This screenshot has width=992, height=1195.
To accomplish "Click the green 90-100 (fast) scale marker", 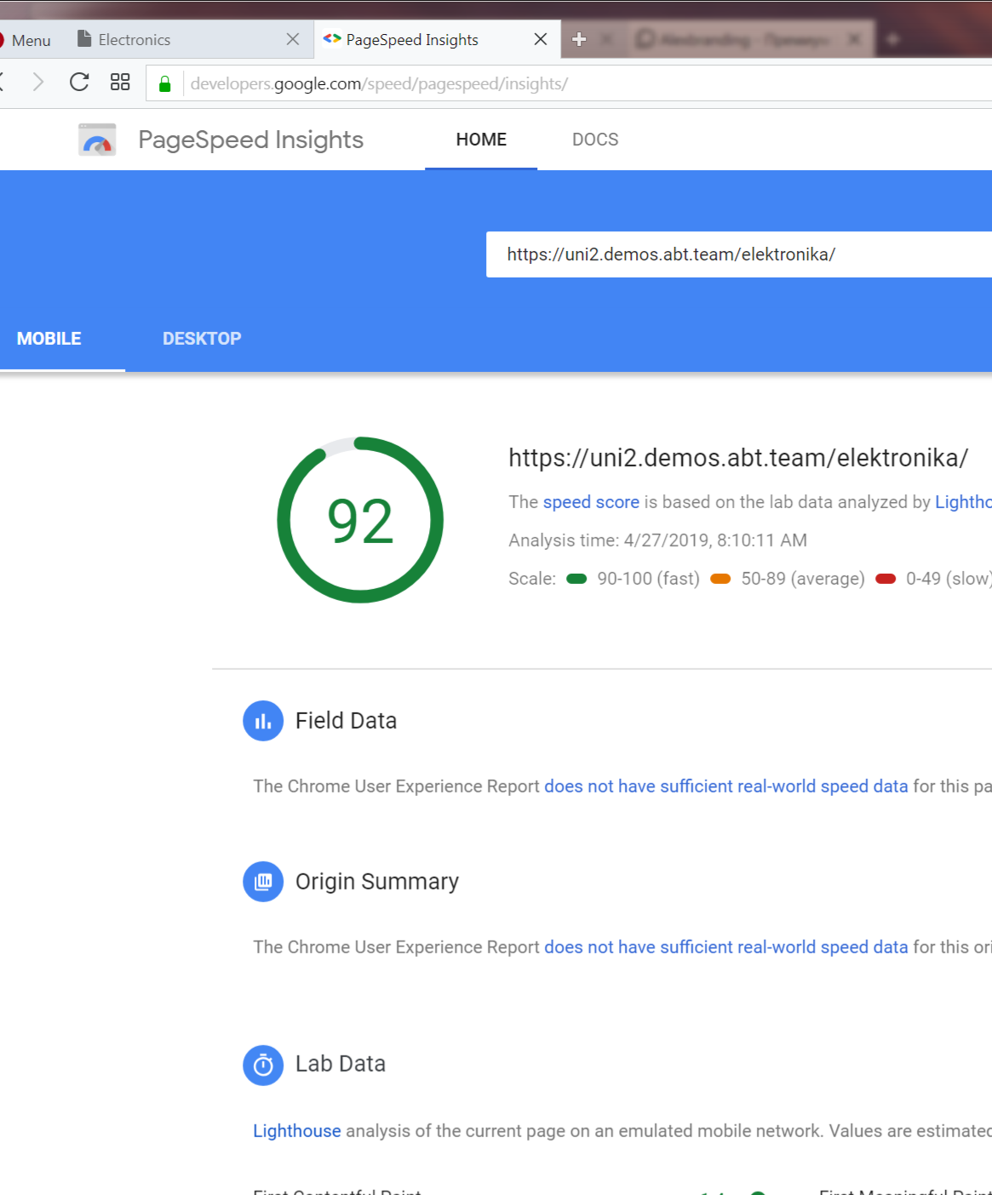I will tap(576, 579).
